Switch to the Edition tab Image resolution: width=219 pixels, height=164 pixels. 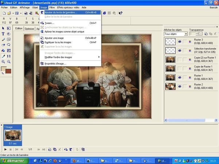pyautogui.click(x=19, y=28)
